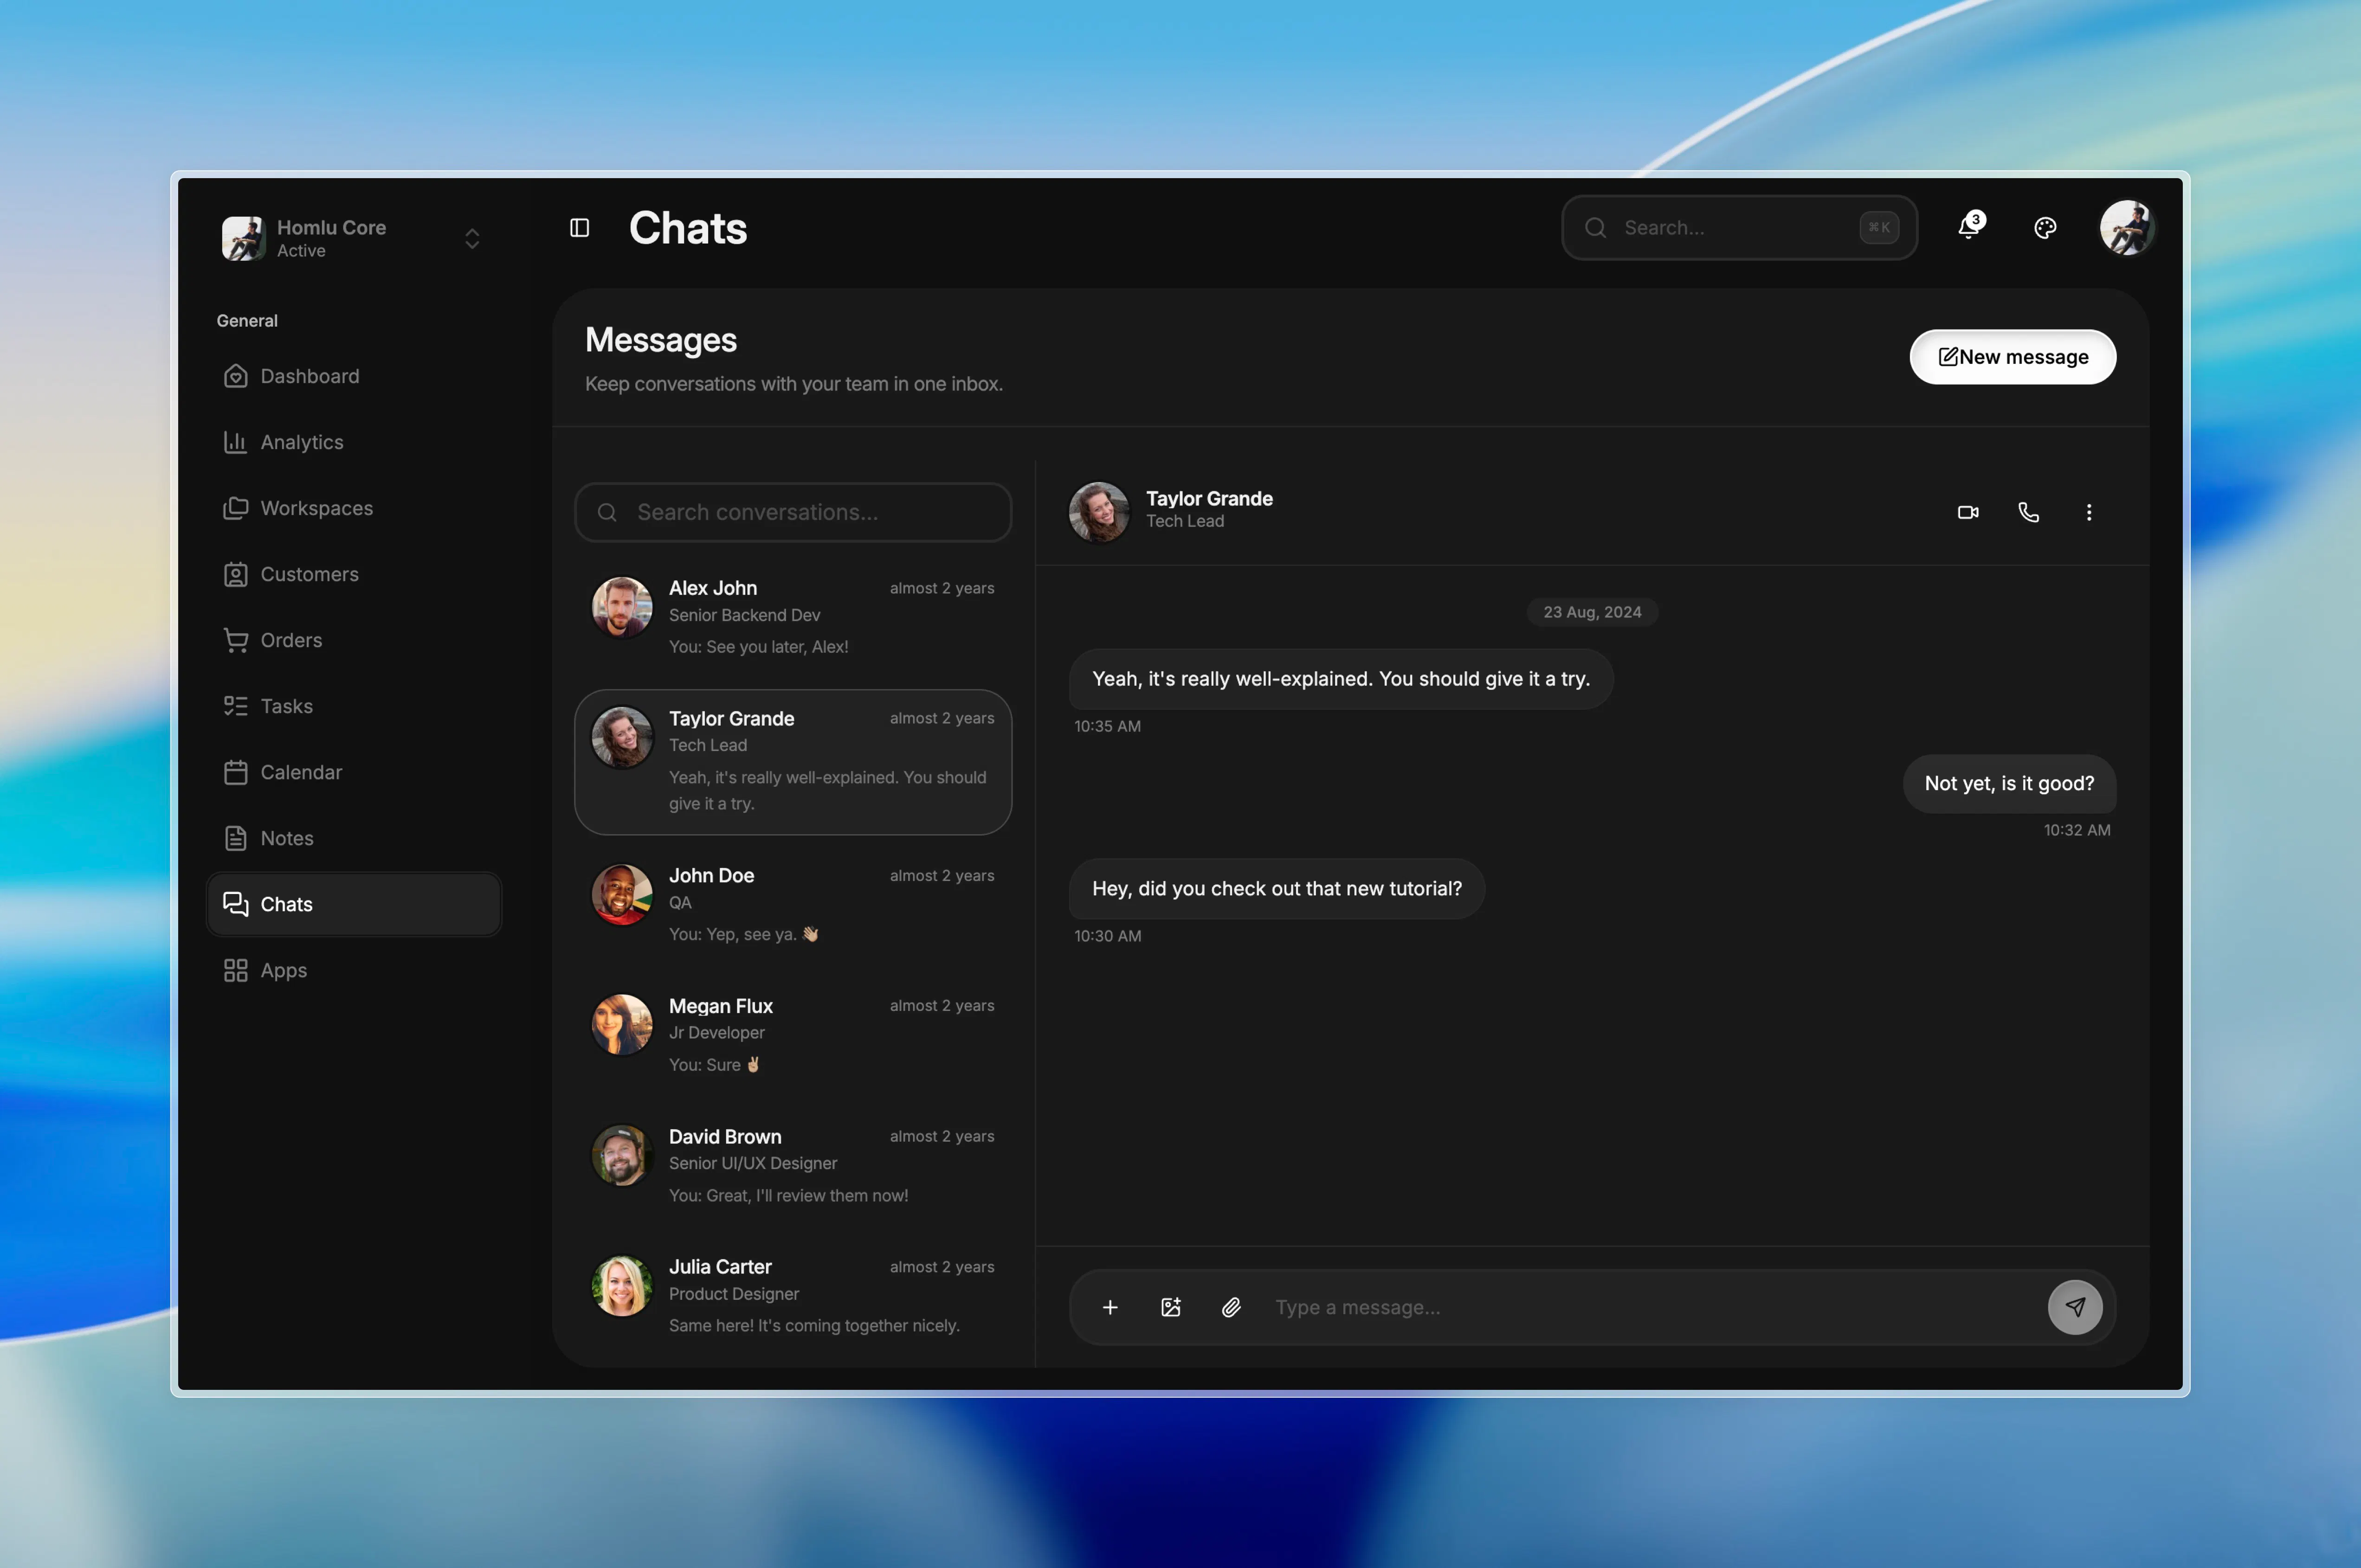Image resolution: width=2361 pixels, height=1568 pixels.
Task: Focus the Search conversations field
Action: 793,512
